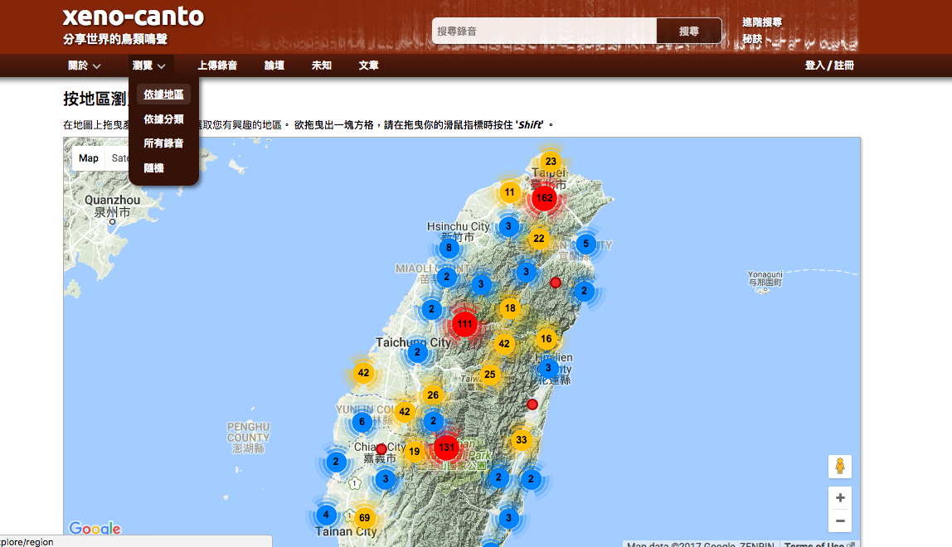This screenshot has height=547, width=952.
Task: Click the red 111 cluster marker
Action: [464, 324]
